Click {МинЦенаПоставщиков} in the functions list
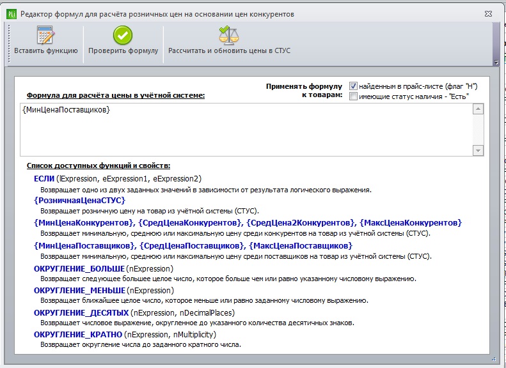The width and height of the screenshot is (506, 368). [x=84, y=246]
